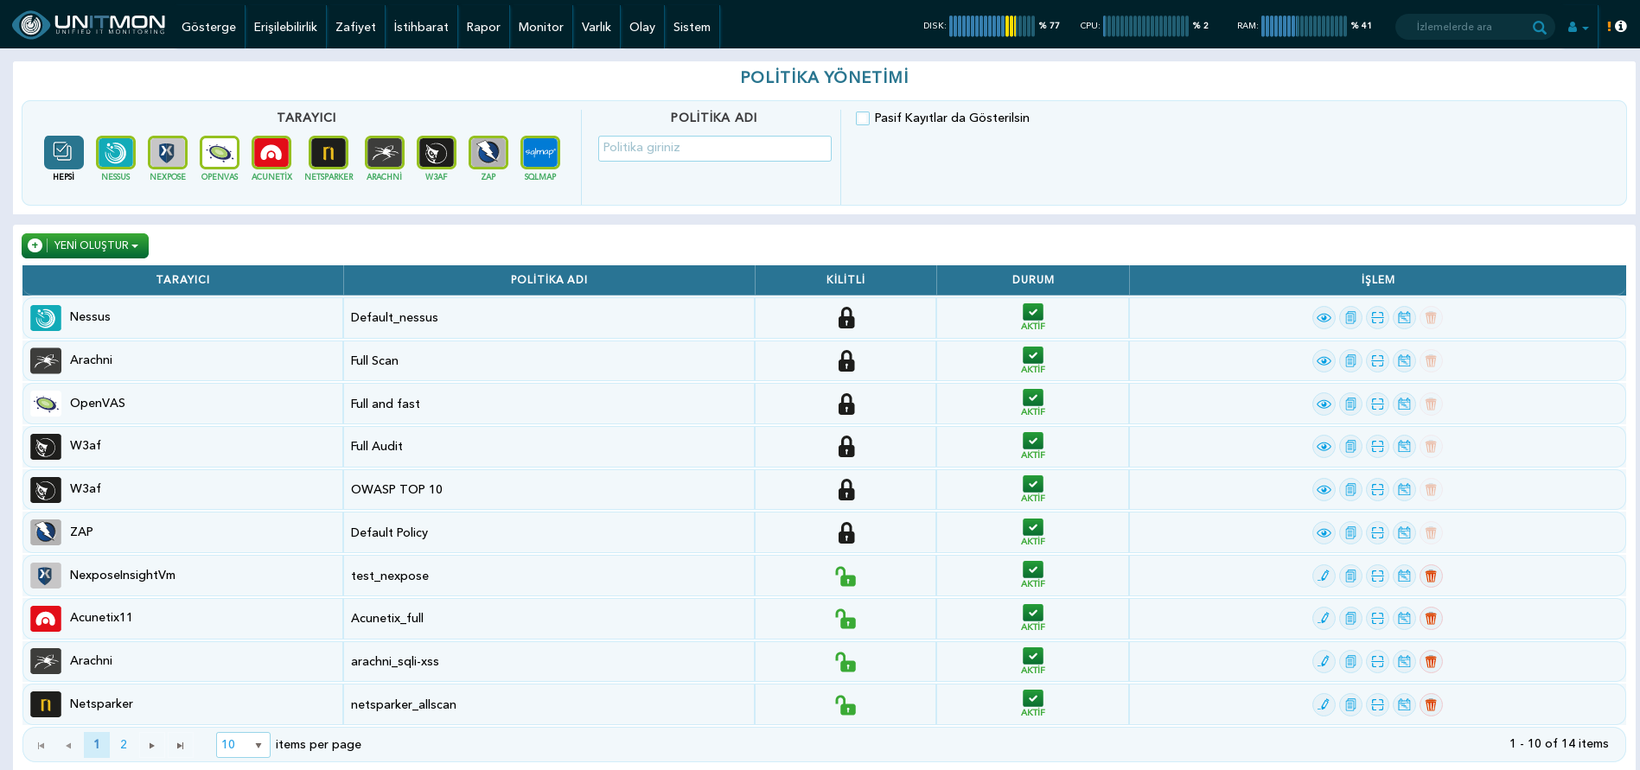Enable Pasif Kayıtlar da Gösterilsin checkbox

(863, 118)
